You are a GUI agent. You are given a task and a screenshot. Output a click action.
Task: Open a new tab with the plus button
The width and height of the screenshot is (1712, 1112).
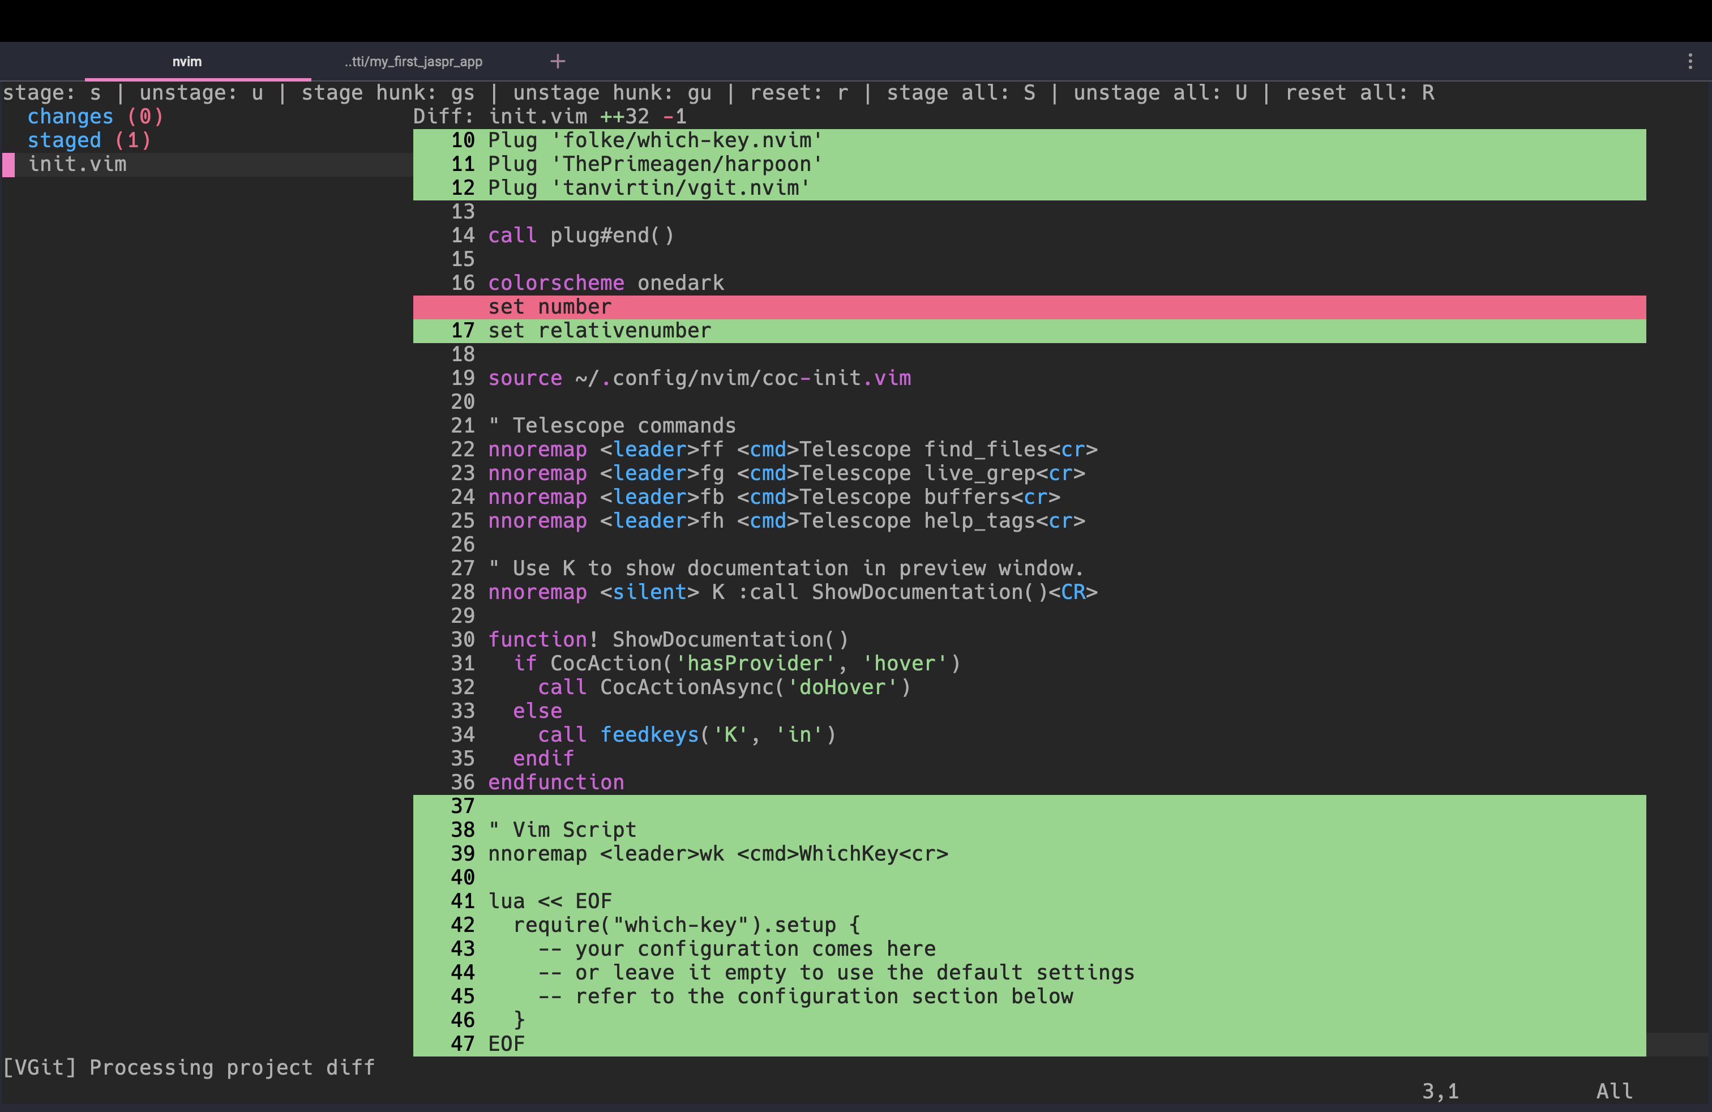pos(558,61)
